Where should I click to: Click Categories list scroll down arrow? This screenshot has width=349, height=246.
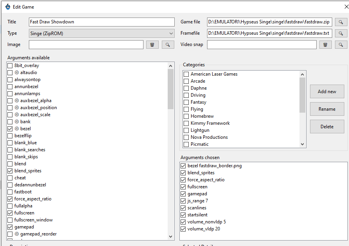point(302,144)
